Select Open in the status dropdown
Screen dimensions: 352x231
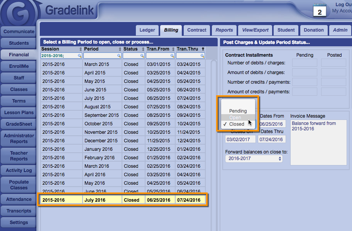pos(235,118)
